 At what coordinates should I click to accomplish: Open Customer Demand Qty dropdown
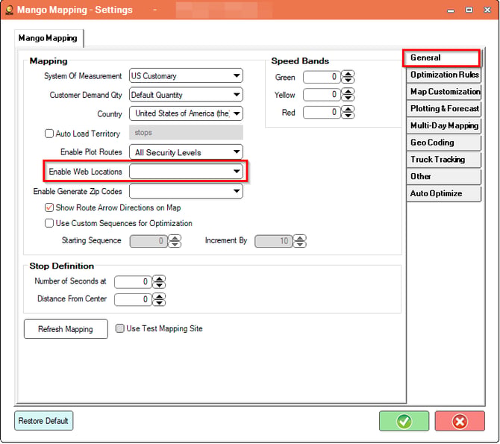coord(186,95)
